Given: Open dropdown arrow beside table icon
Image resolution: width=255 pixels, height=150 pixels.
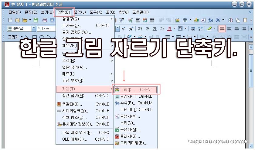Looking at the screenshot, I should click(190, 20).
